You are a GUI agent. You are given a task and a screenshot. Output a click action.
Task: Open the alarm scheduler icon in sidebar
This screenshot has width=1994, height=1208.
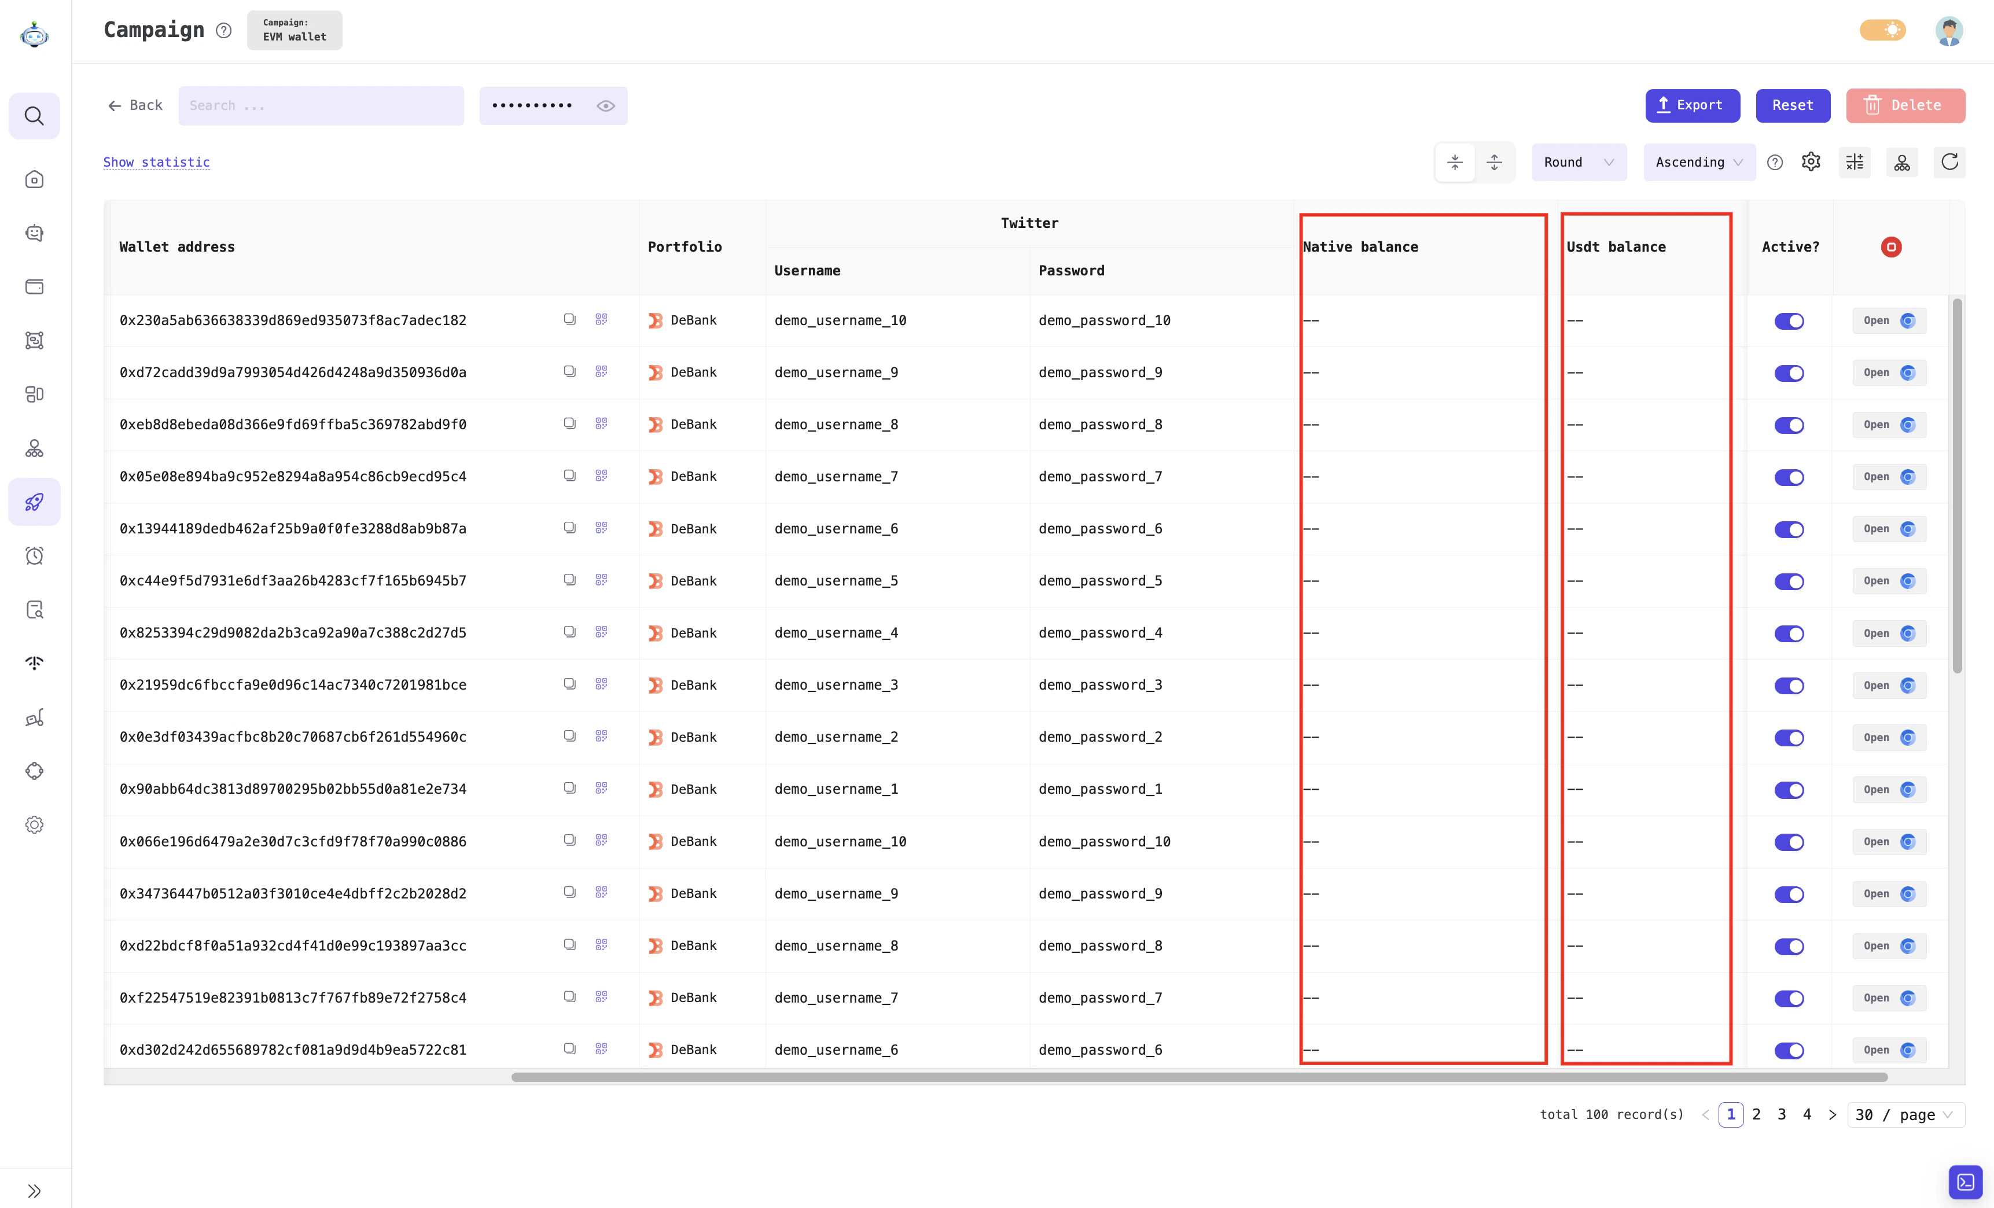[34, 555]
